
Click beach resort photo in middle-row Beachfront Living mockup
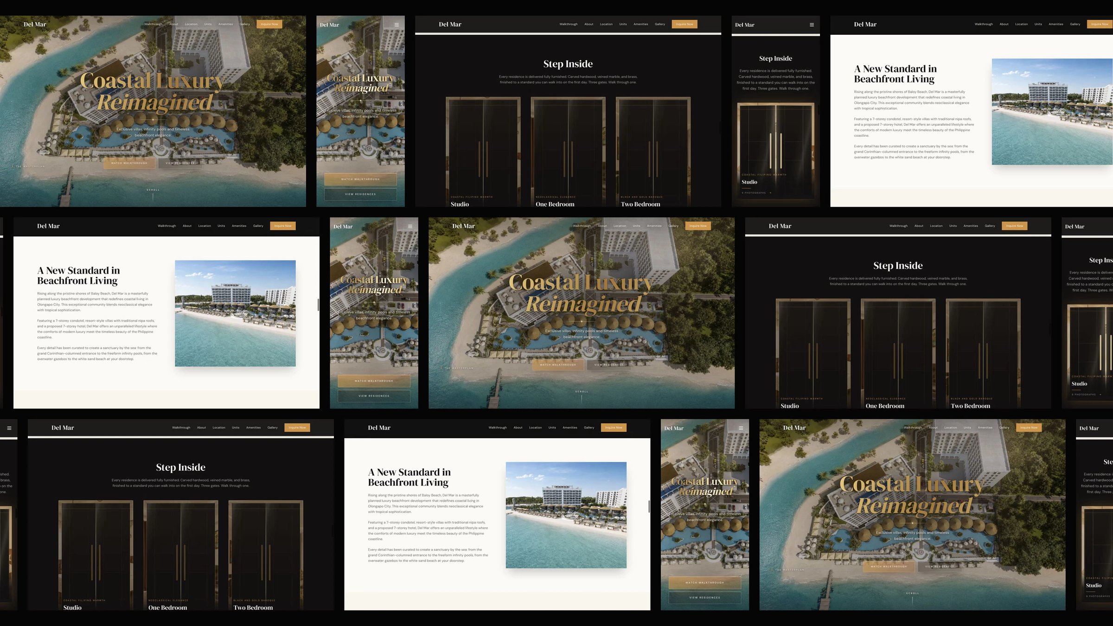235,313
